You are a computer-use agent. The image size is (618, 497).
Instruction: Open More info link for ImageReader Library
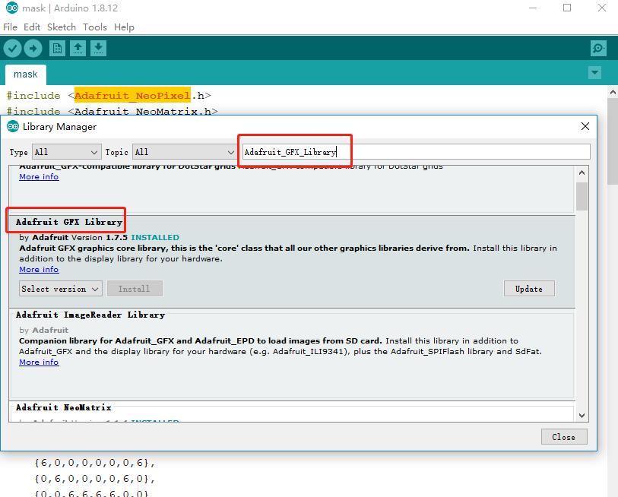pos(39,362)
